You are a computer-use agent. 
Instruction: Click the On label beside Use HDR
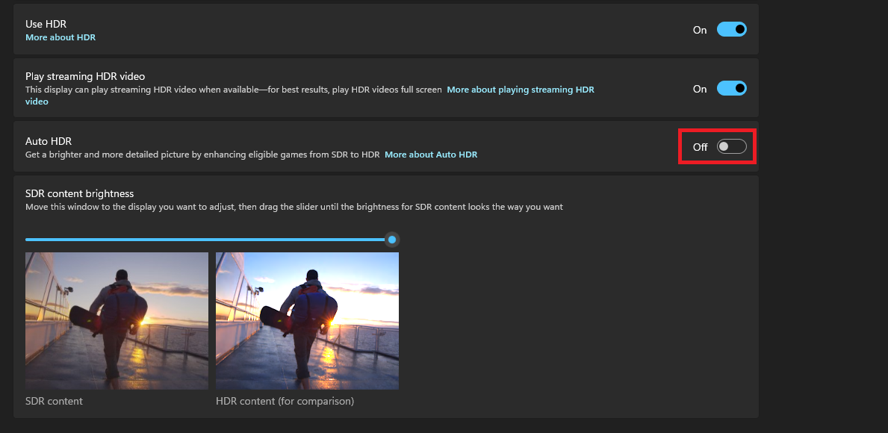point(700,30)
